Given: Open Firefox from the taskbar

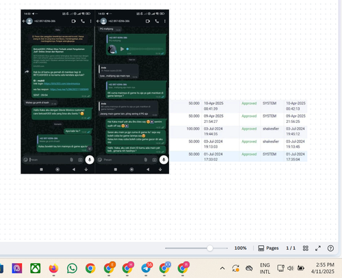Looking at the screenshot, I should (53, 268).
